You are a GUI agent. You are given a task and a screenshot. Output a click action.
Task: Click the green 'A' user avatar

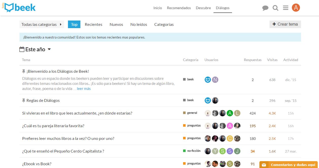230,113
